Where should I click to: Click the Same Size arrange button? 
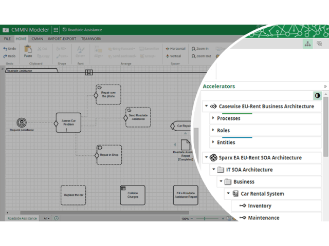[149, 49]
